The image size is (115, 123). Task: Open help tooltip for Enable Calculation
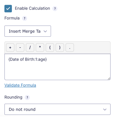tap(55, 9)
